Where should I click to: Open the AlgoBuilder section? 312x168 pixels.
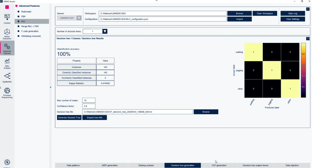click(7, 77)
